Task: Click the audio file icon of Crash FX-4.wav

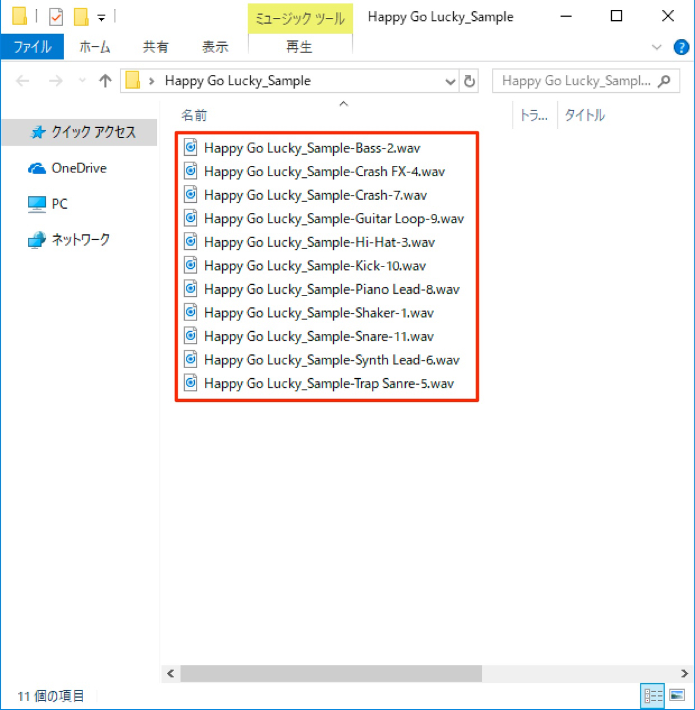Action: (x=191, y=171)
